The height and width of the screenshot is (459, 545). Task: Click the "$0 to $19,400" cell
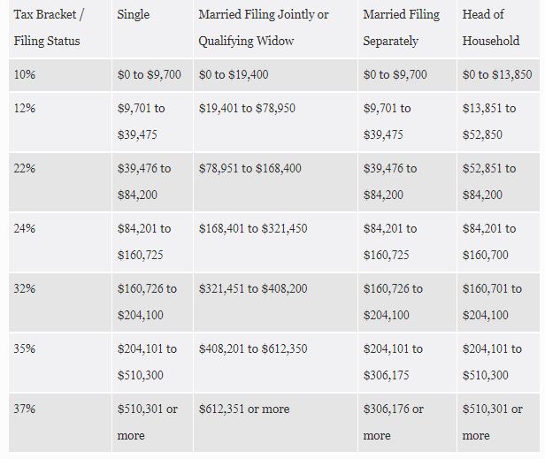pos(234,74)
